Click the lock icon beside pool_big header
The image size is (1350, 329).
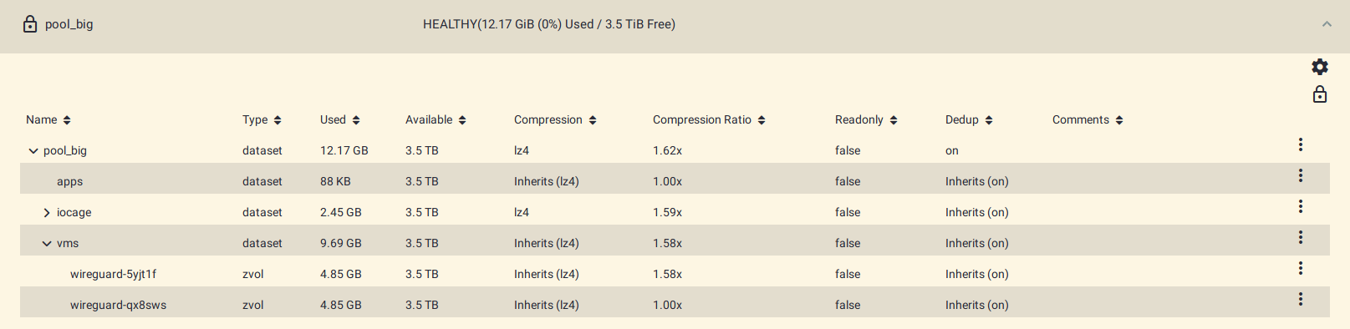click(x=30, y=24)
